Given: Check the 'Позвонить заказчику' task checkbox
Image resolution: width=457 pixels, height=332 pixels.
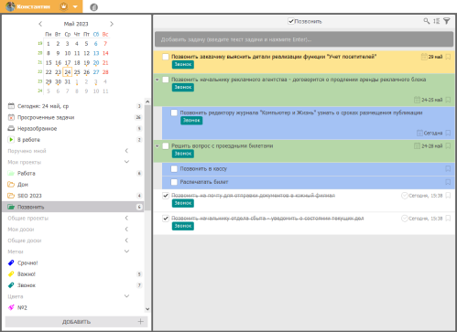Looking at the screenshot, I should tap(166, 57).
